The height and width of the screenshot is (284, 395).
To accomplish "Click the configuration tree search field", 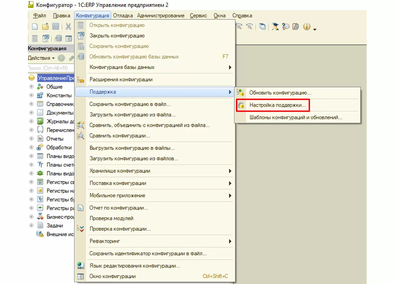I will [x=49, y=68].
